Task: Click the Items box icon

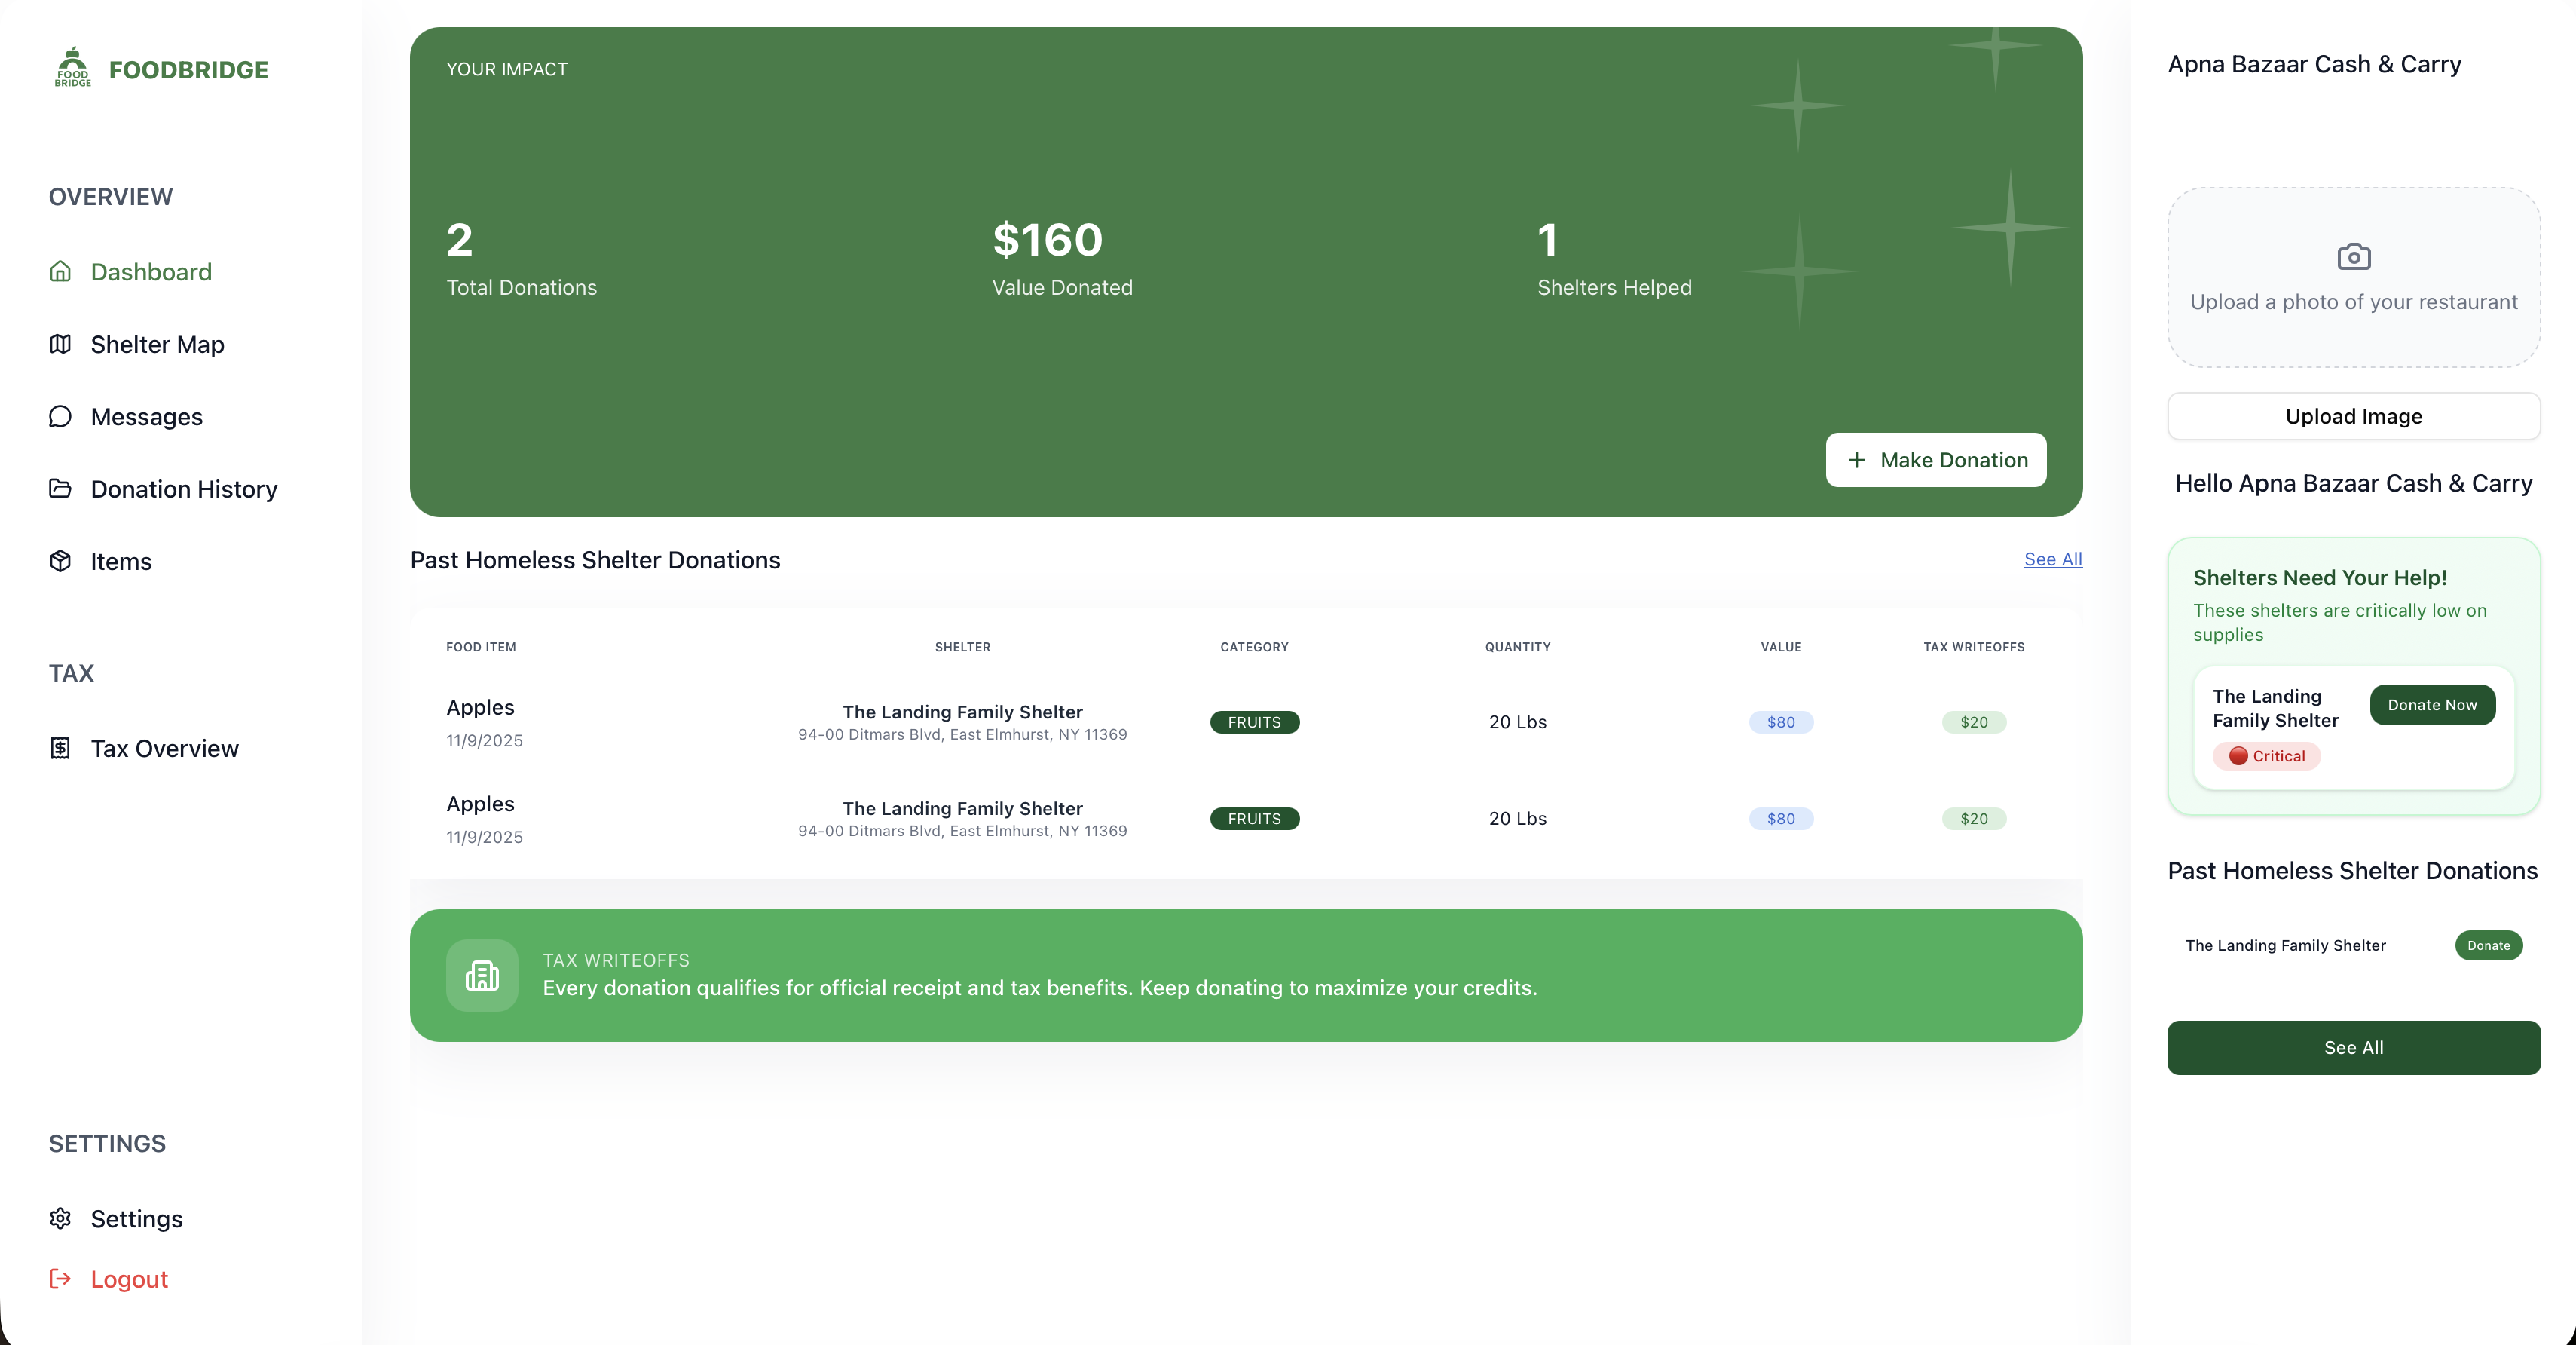Action: coord(60,561)
